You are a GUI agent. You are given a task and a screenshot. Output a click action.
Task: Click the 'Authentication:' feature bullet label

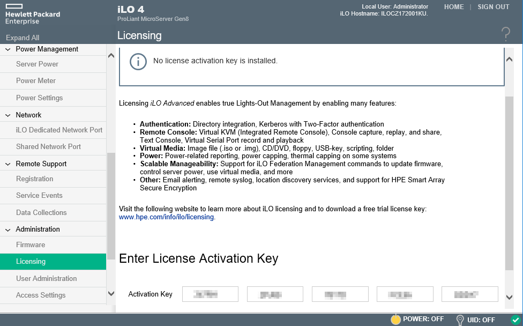tap(165, 124)
